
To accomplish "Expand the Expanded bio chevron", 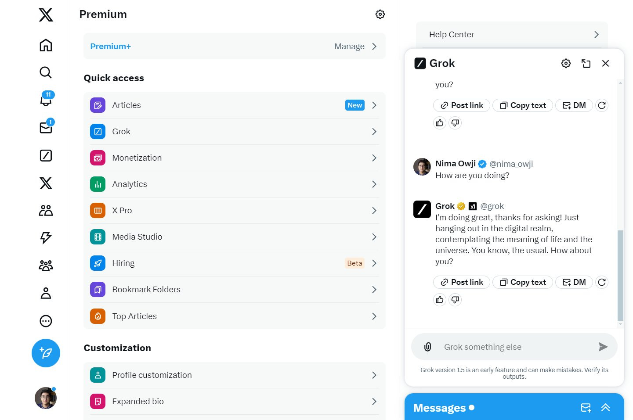I will click(374, 402).
